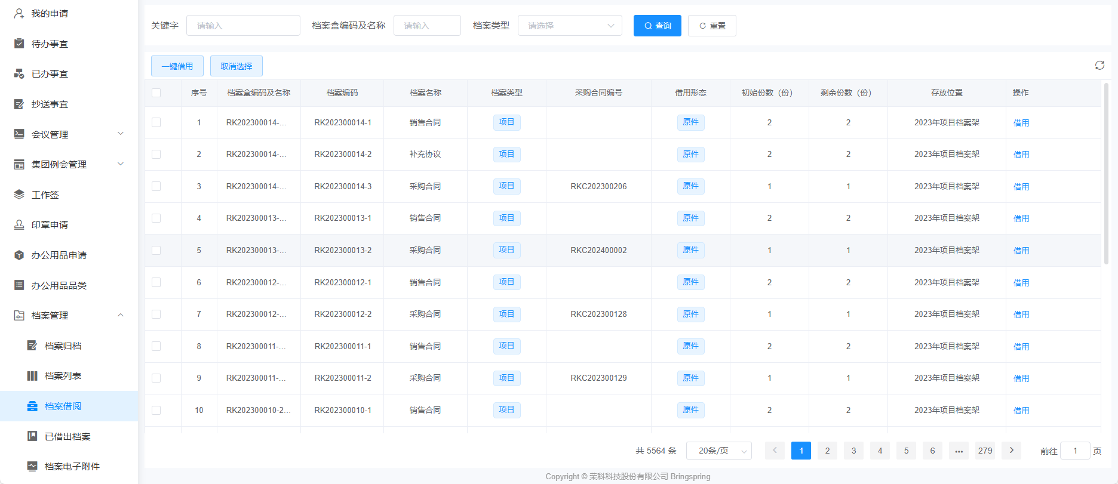The height and width of the screenshot is (484, 1118).
Task: Click 借用 link for RK202300014-1
Action: pos(1021,123)
